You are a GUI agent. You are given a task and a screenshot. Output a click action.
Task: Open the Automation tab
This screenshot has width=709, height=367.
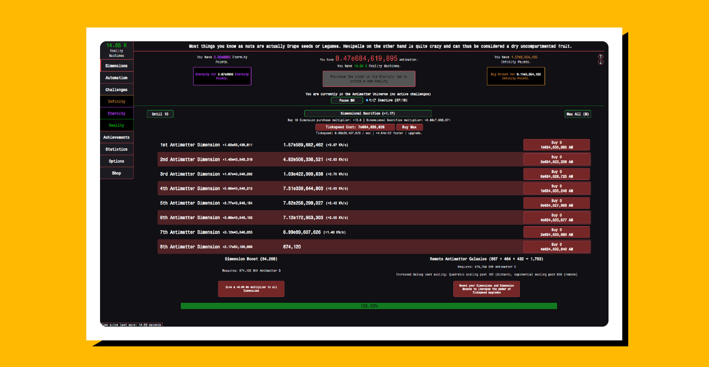117,78
